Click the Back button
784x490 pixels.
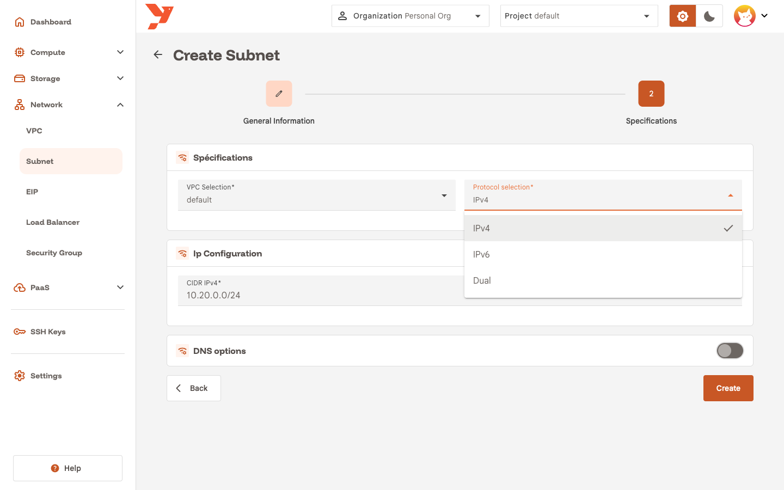(x=194, y=388)
